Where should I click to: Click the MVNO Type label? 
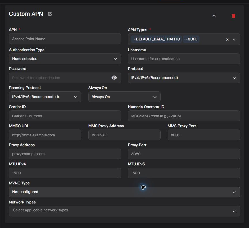pos(19,183)
